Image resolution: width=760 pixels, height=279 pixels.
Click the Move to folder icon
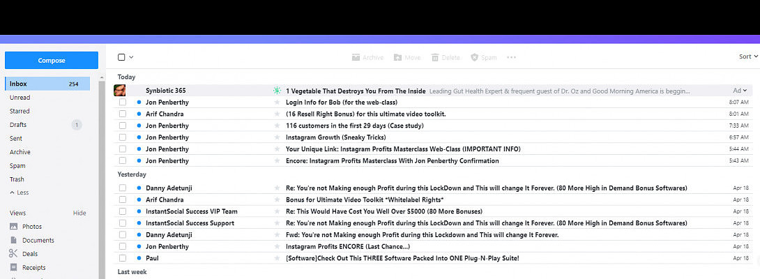point(397,57)
